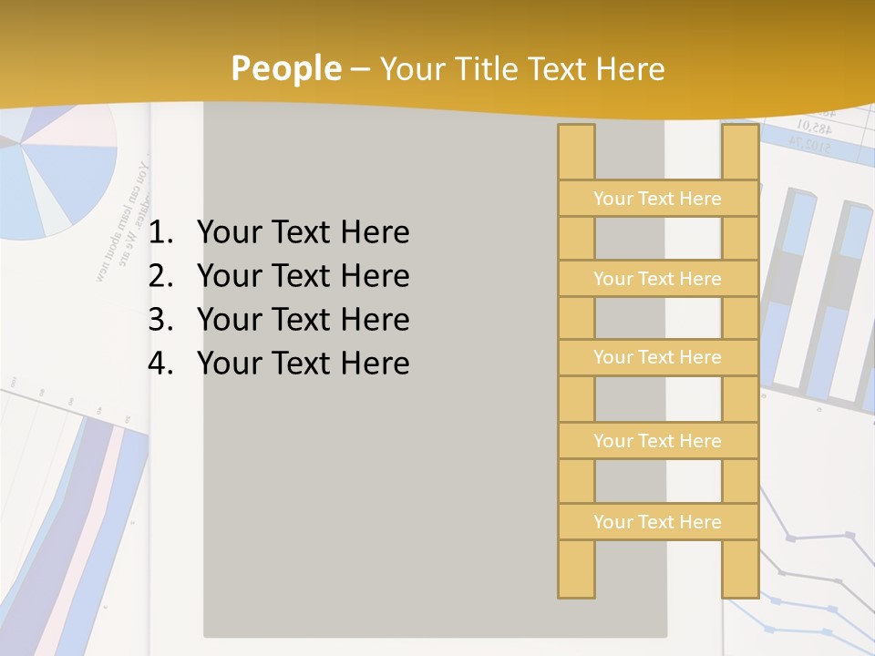
Task: Select 'Your Title Text Here' title text
Action: (x=521, y=68)
